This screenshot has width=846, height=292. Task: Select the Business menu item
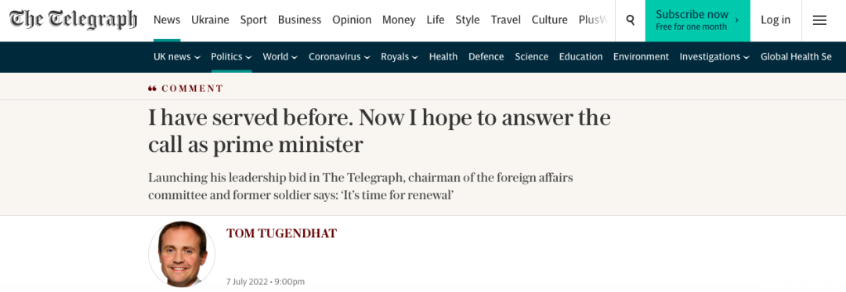coord(299,20)
